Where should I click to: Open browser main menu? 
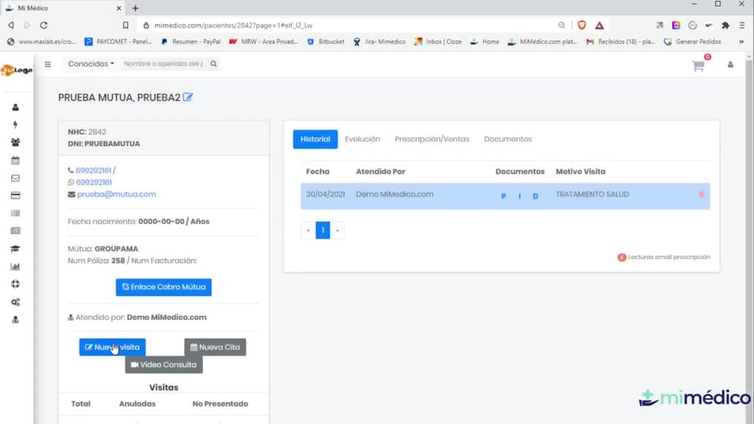(x=742, y=25)
